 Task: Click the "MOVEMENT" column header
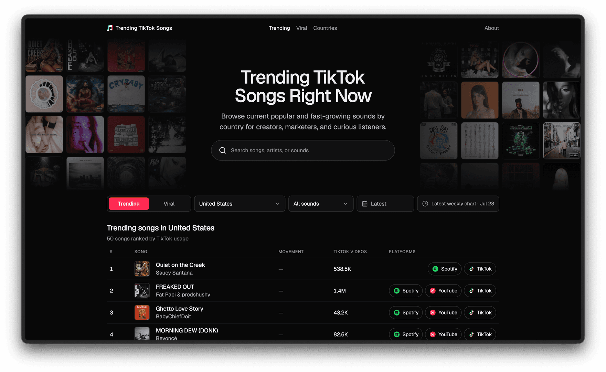click(291, 252)
